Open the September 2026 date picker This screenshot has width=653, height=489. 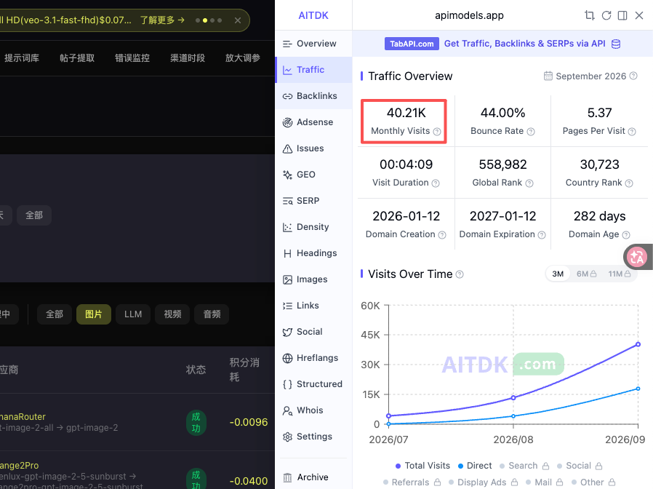(x=585, y=76)
